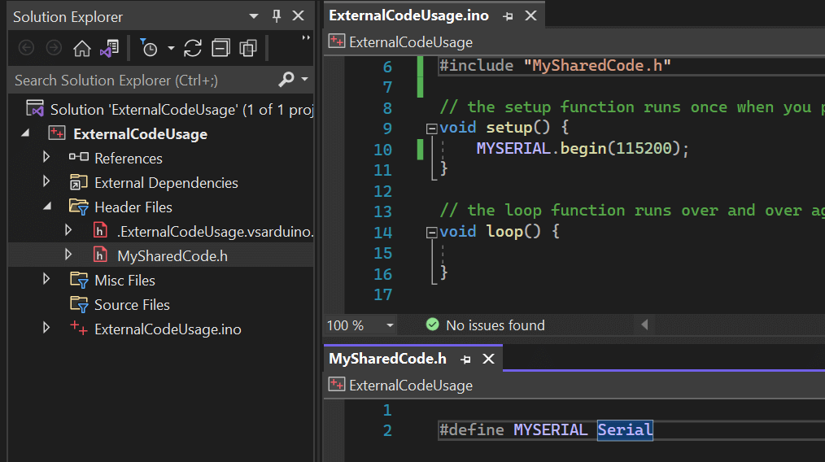Click the Show All Files icon
Viewport: 825px width, 462px height.
point(248,49)
